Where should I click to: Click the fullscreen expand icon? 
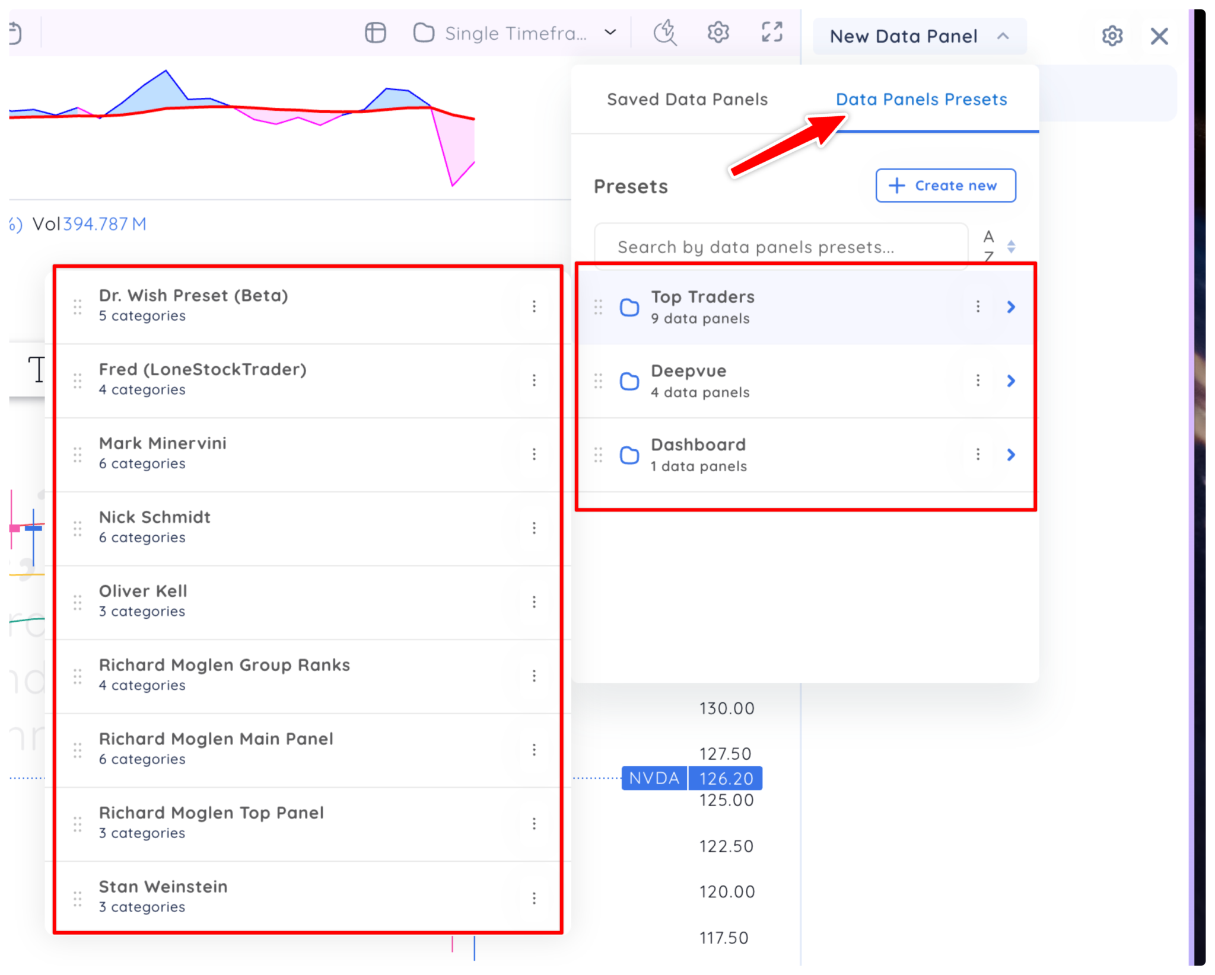(772, 33)
